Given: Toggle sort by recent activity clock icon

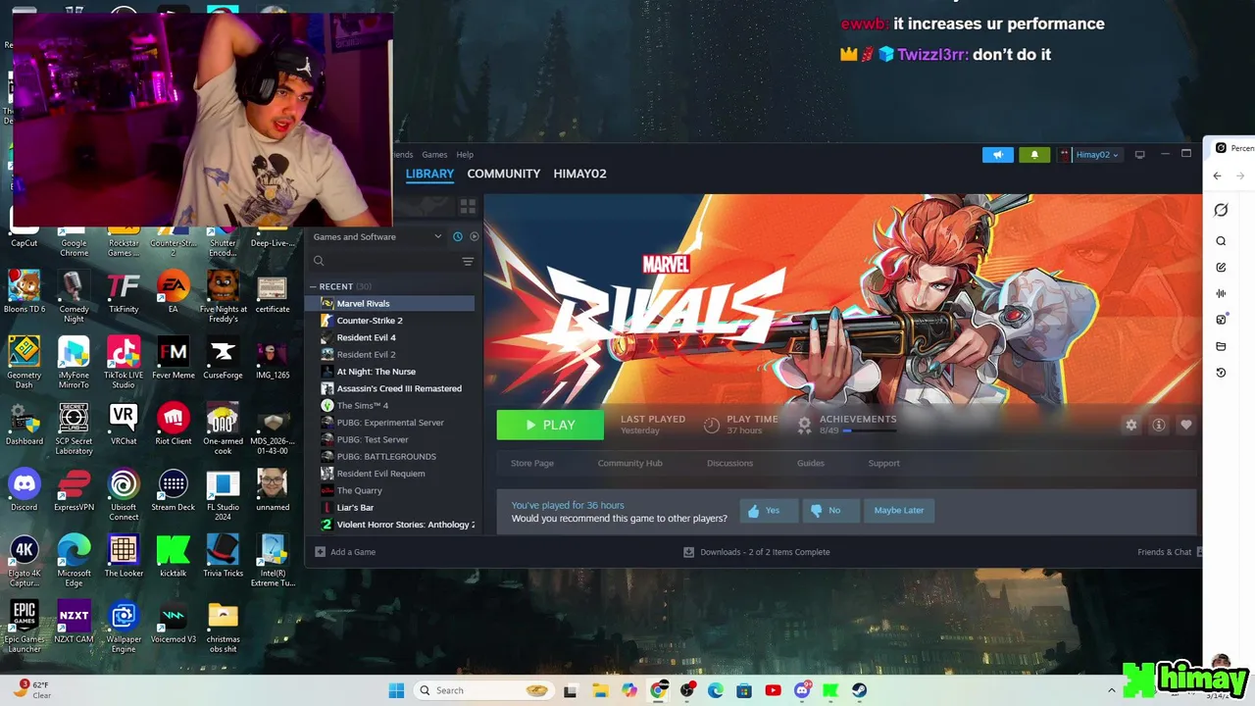Looking at the screenshot, I should (457, 236).
